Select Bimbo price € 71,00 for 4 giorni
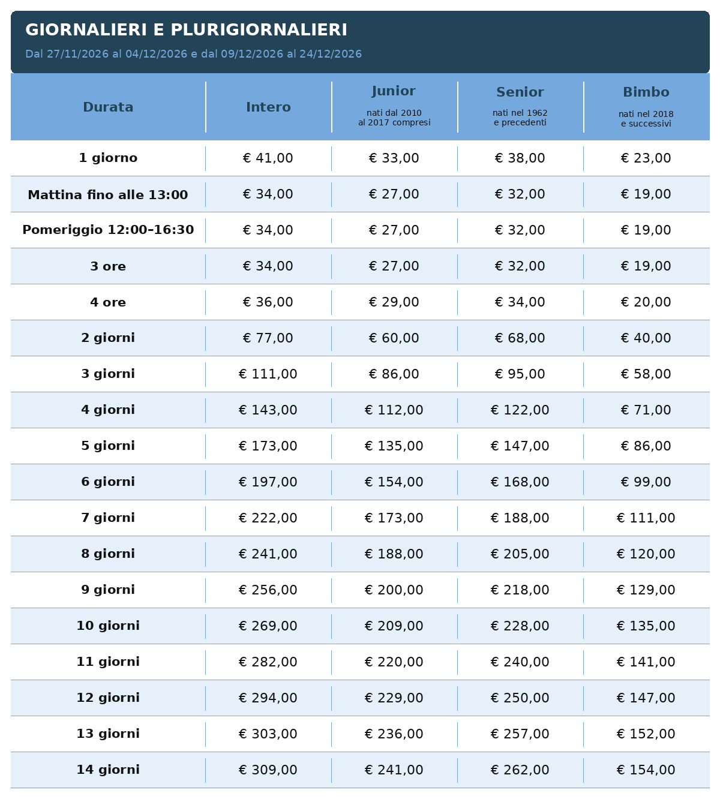The height and width of the screenshot is (799, 720). 646,410
